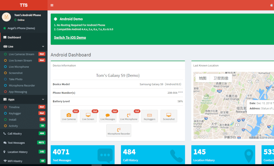Open Live Cameras Stream in the sidebar
Screen dimensions: 274x166
(24, 54)
